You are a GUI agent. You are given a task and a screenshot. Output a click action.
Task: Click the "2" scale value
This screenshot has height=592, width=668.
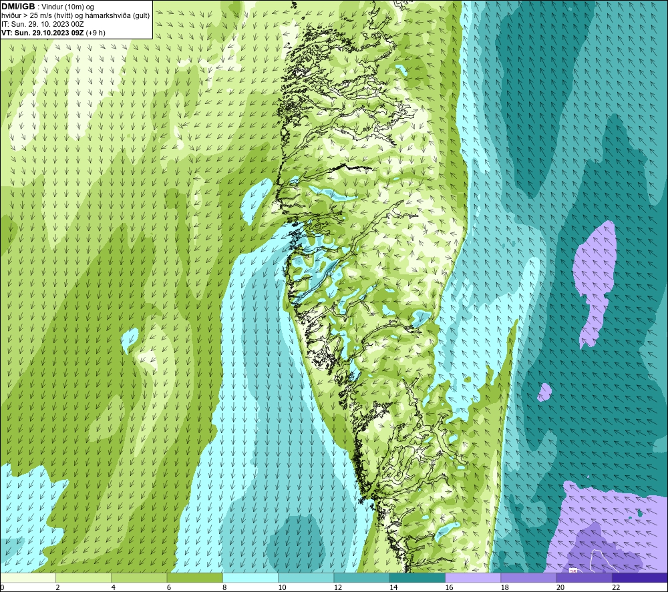(x=57, y=587)
